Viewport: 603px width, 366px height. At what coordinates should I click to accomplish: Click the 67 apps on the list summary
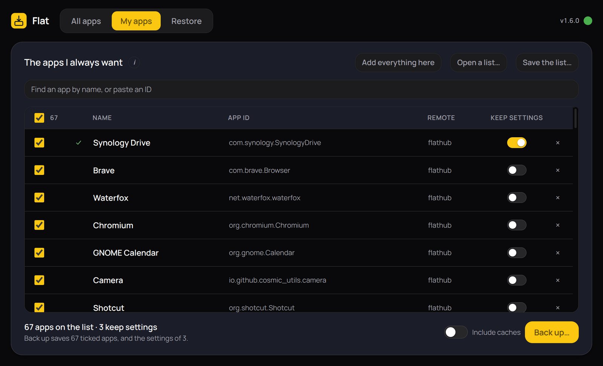coord(90,327)
